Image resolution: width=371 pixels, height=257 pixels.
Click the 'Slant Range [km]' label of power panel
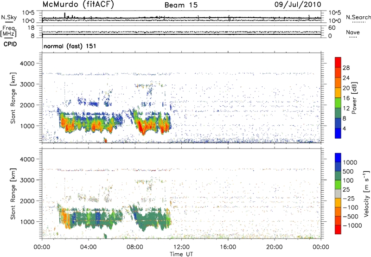[x=13, y=98]
